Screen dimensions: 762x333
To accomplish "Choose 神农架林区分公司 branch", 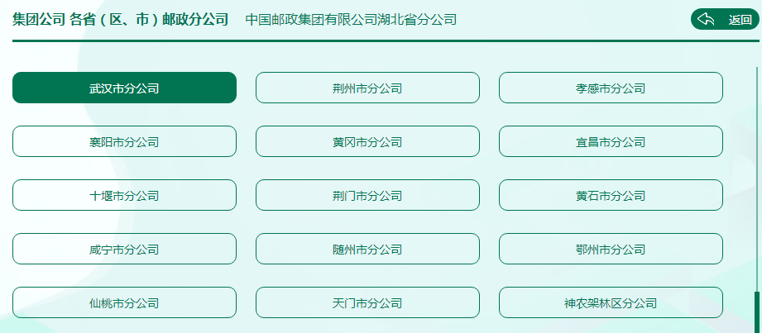I will (x=611, y=302).
